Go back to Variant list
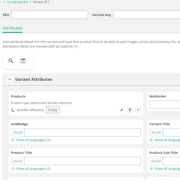The width and height of the screenshot is (180, 180). 17,2
